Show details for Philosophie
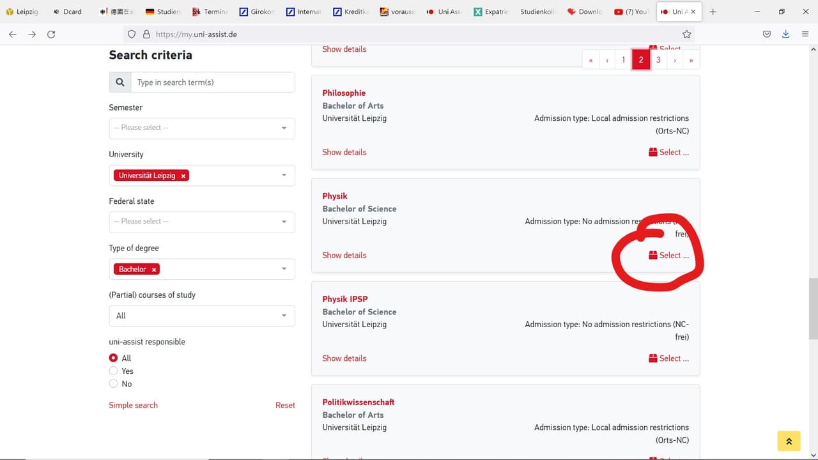818x460 pixels. tap(344, 152)
